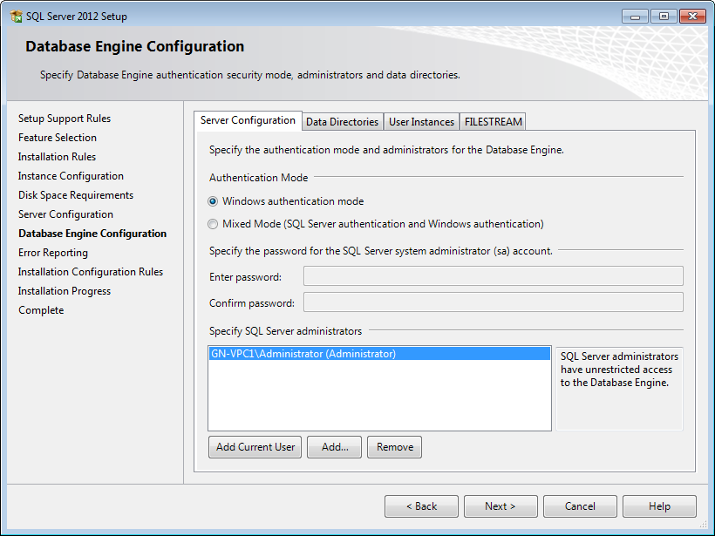Switch to the Data Directories tab
This screenshot has height=536, width=715.
coord(342,122)
